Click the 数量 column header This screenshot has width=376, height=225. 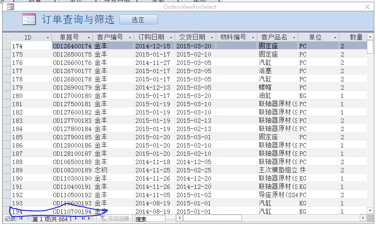click(x=356, y=37)
